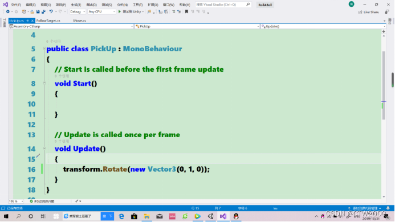395x222 pixels.
Task: Click the no issues found indicator
Action: tap(42, 201)
